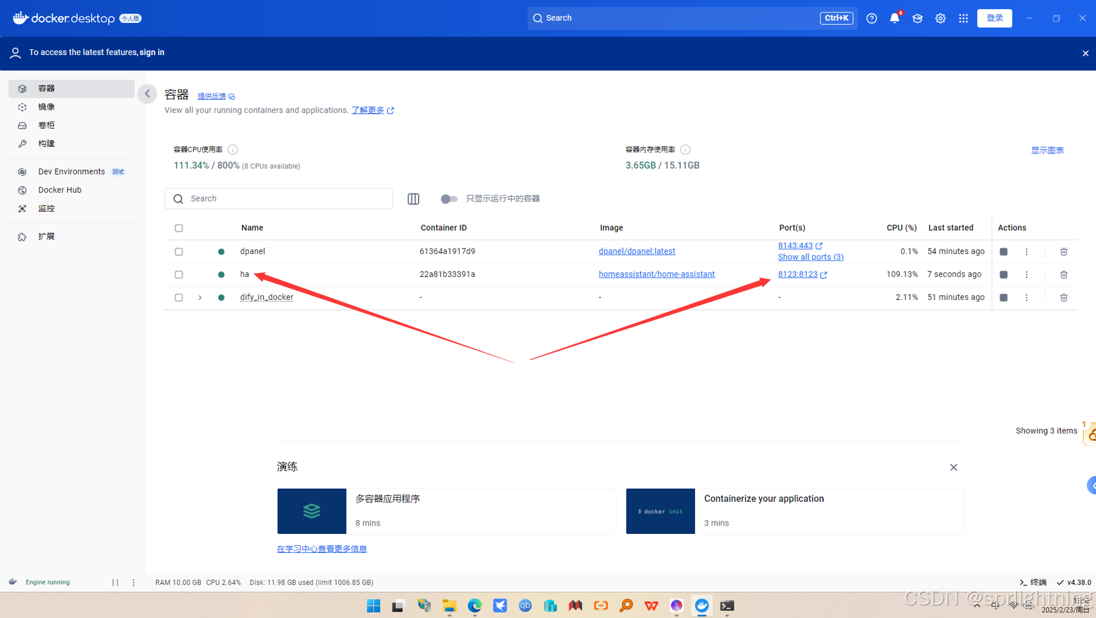Sort by Last started column header
Screen dimensions: 1096x618
tap(951, 228)
